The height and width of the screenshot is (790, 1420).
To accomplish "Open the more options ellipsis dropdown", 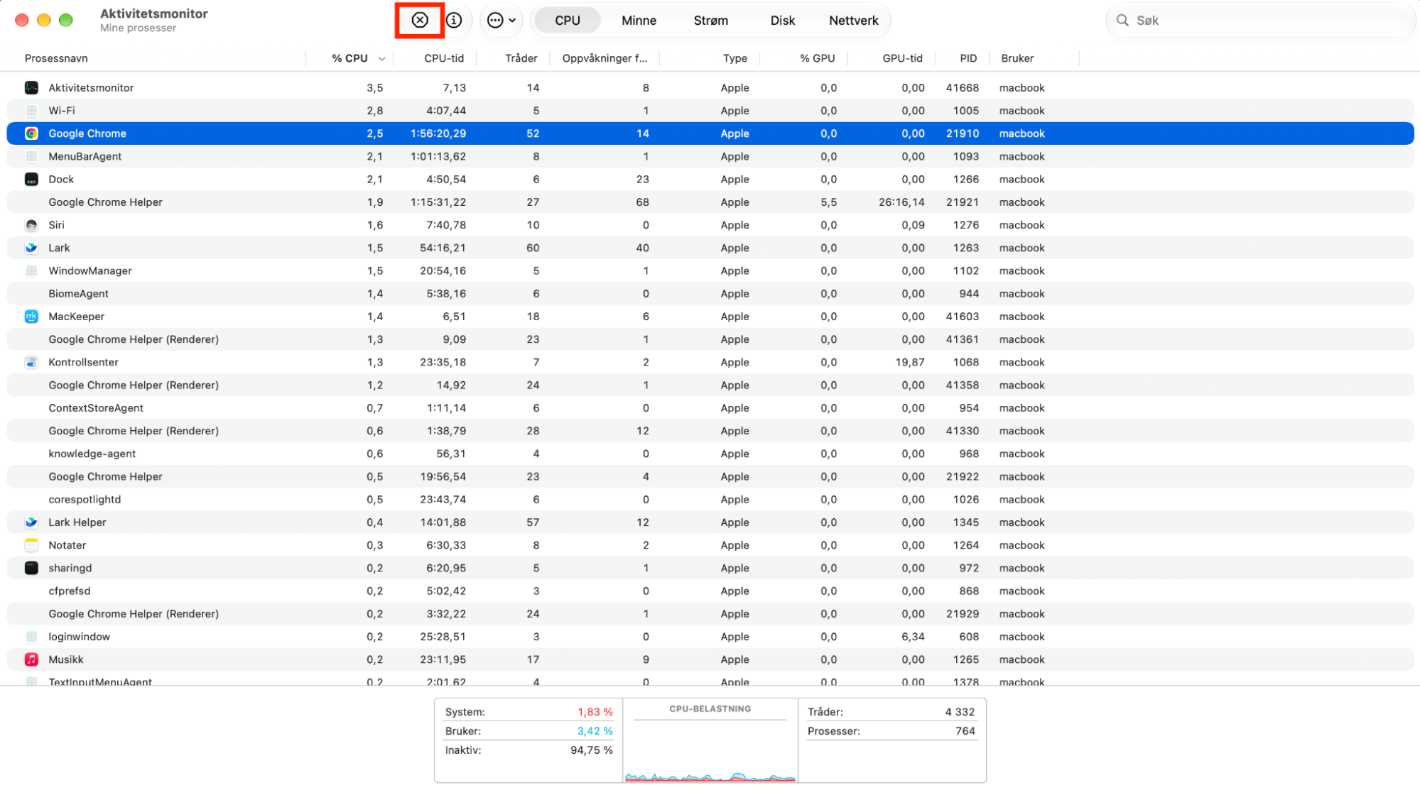I will click(502, 20).
